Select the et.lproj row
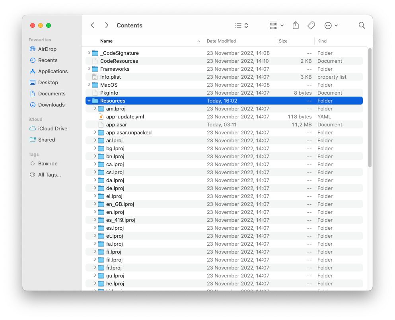395x320 pixels. (224, 236)
